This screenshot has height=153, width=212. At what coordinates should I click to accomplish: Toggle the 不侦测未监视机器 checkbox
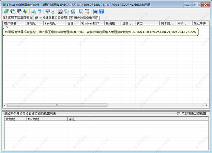tap(178, 114)
